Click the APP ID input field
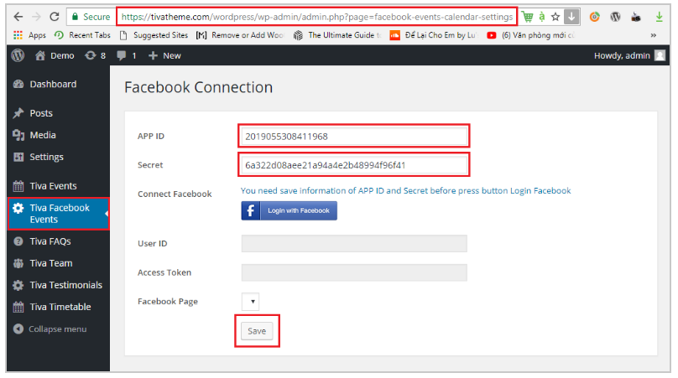The width and height of the screenshot is (678, 378). 354,137
